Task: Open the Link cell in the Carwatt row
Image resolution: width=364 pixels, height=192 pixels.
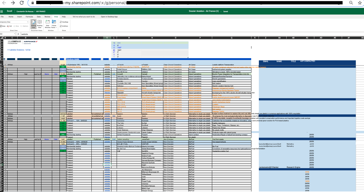Action: [114, 74]
